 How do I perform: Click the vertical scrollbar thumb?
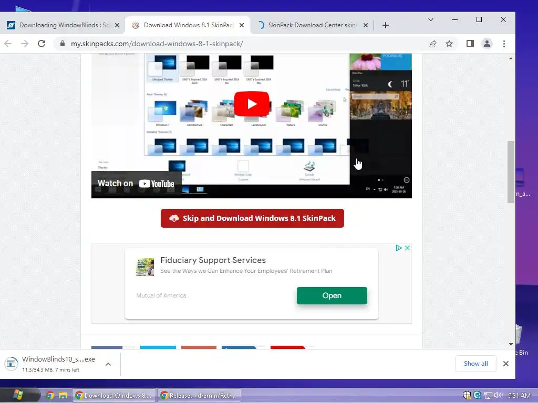click(x=511, y=172)
